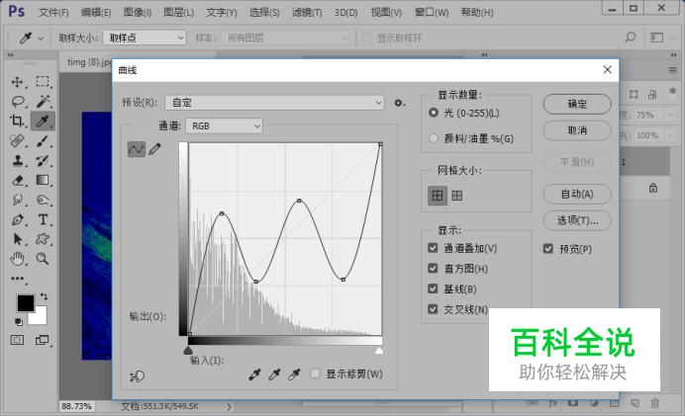Change the screen mode
685x416 pixels.
tap(42, 340)
